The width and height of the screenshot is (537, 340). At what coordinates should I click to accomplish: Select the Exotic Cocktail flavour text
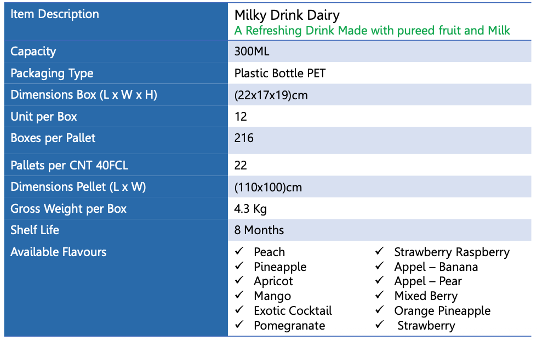pyautogui.click(x=293, y=310)
